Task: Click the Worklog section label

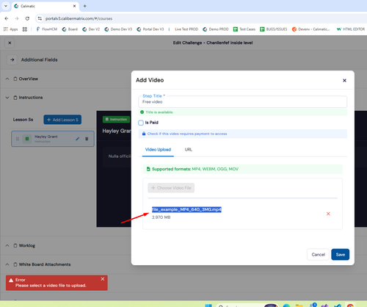Action: click(x=27, y=245)
